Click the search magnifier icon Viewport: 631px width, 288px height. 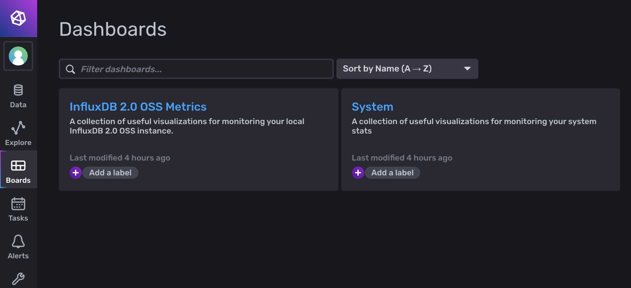(70, 69)
